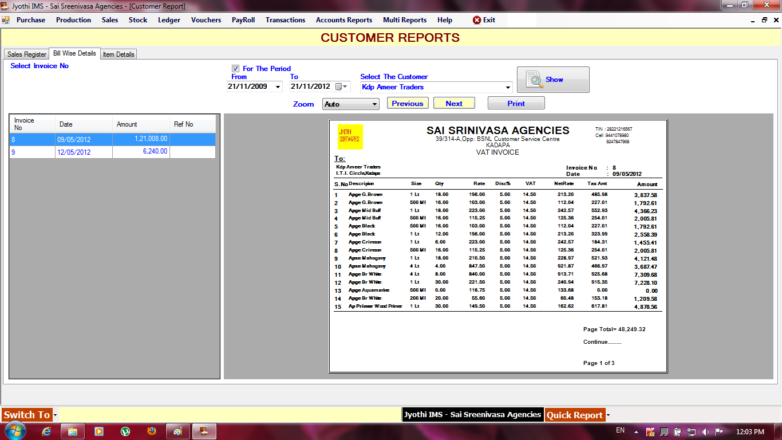Open the calendar icon on To date
The width and height of the screenshot is (782, 440).
point(338,87)
